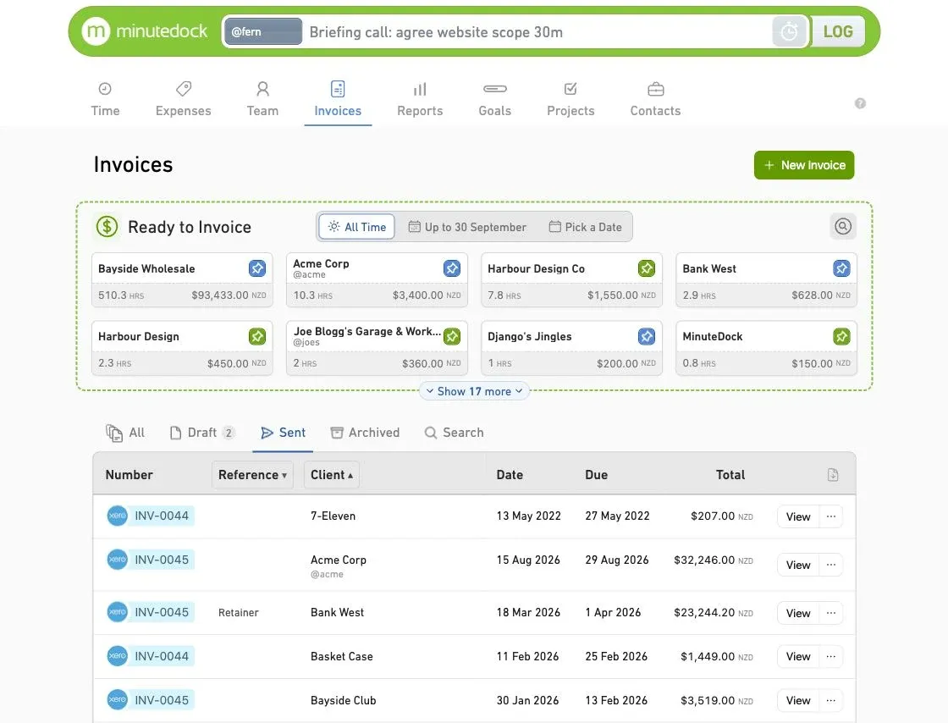Click Acme Corp card pin icon

(452, 268)
